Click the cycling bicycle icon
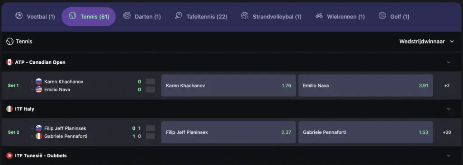463x165 pixels. (x=319, y=16)
